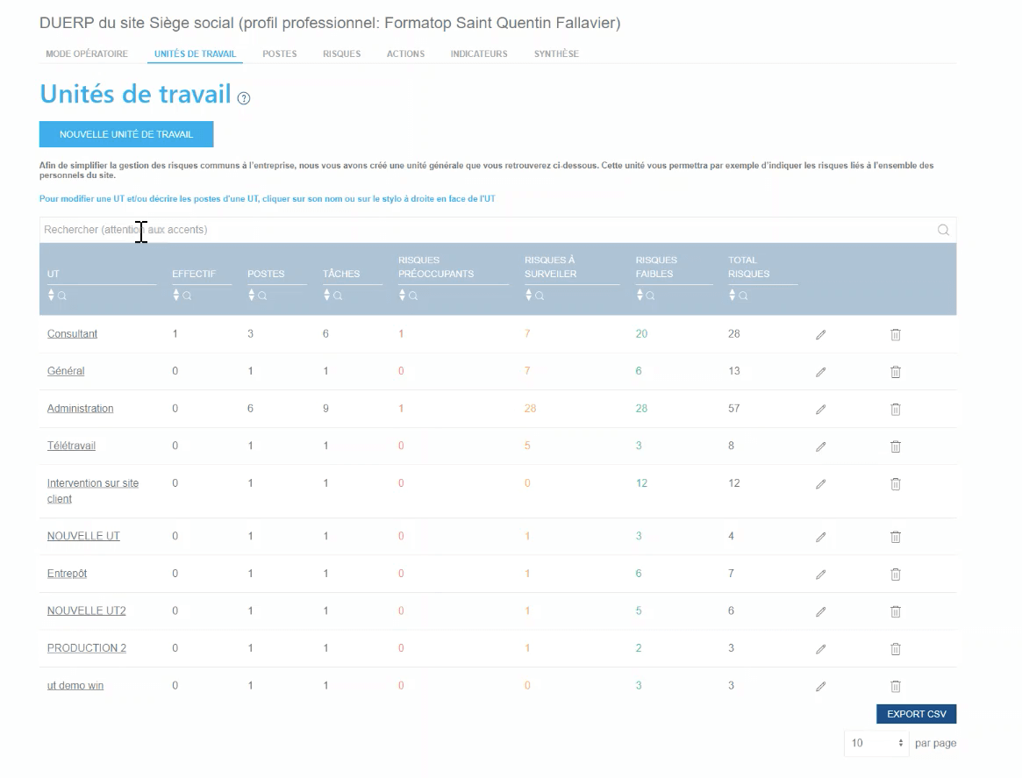Select the UNITÉS DE TRAVAIL tab
This screenshot has height=778, width=1022.
195,54
